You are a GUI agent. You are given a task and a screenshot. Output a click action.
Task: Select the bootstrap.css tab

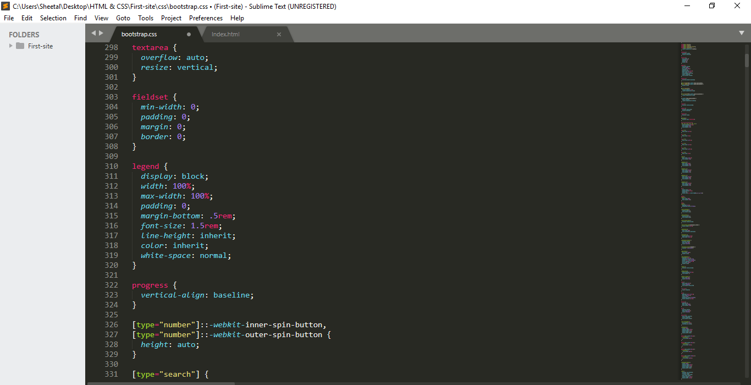(x=139, y=34)
